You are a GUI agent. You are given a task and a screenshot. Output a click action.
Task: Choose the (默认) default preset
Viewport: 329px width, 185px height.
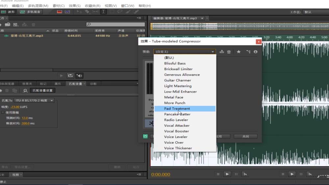click(185, 58)
